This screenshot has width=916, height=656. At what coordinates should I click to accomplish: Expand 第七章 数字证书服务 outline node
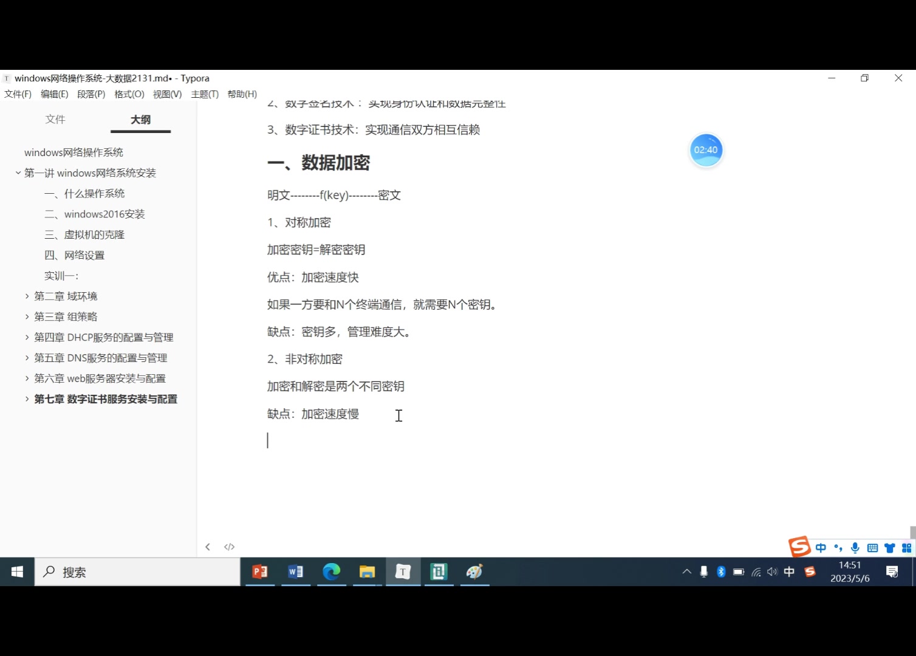tap(27, 399)
